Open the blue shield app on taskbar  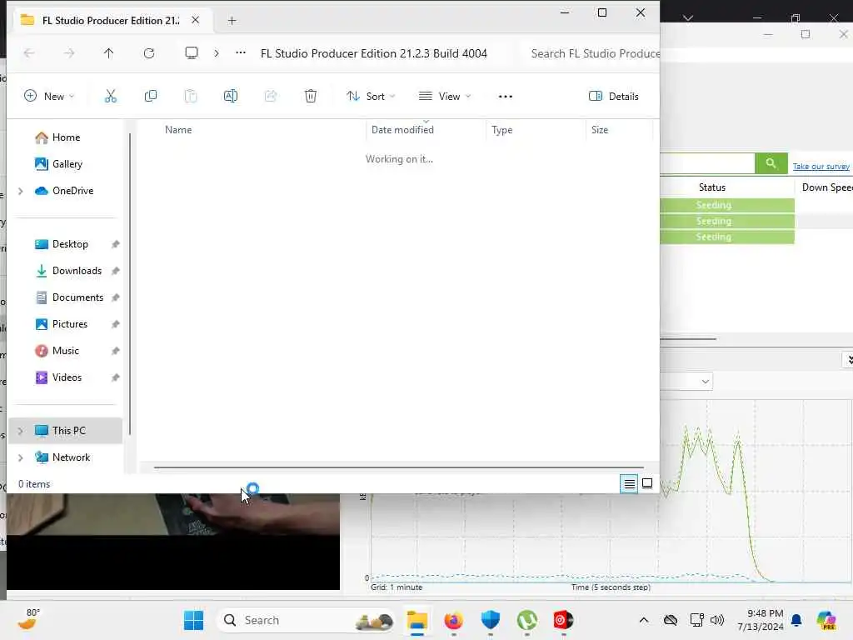490,620
